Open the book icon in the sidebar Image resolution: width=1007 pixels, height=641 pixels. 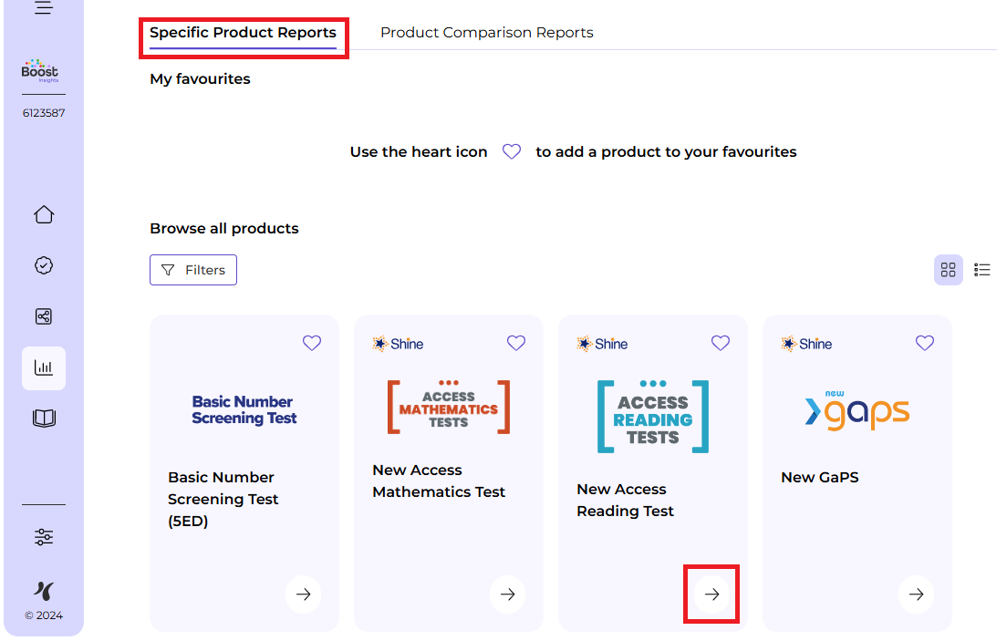tap(44, 419)
